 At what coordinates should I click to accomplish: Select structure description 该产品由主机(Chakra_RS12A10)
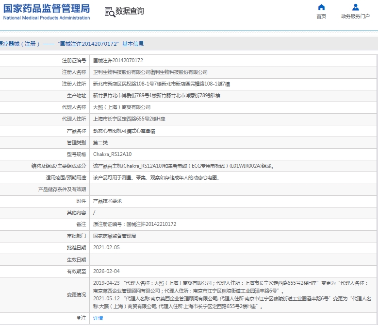[x=128, y=166]
